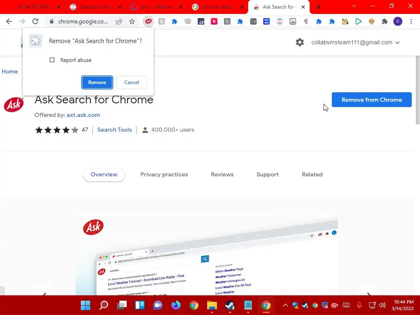
Task: Click the gray S extension icon
Action: (227, 21)
